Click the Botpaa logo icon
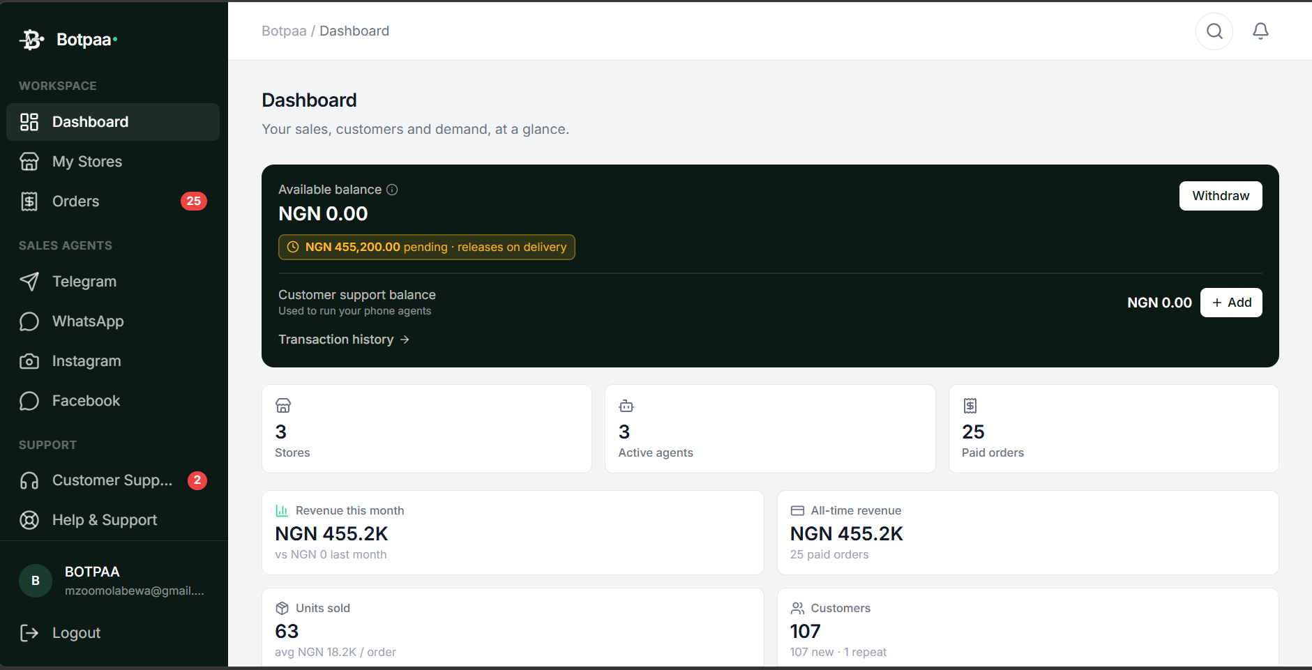 click(x=31, y=40)
